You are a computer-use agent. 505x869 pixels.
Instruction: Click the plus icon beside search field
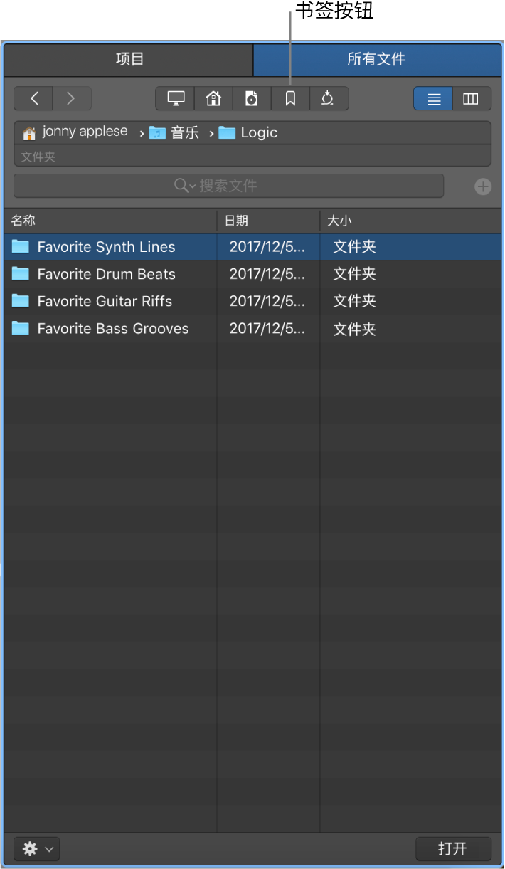(x=483, y=186)
